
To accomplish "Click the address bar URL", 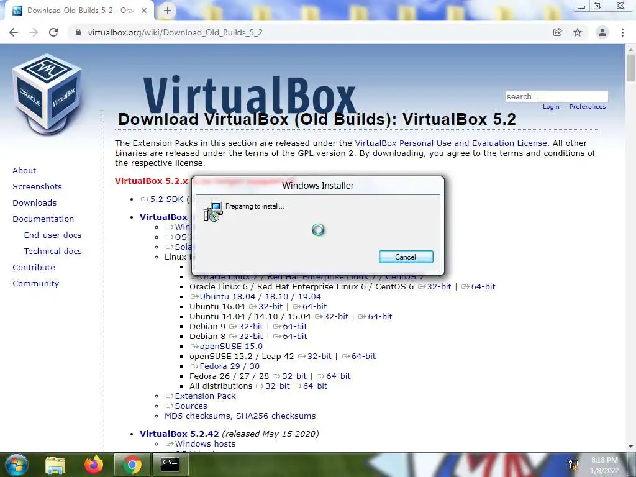I will pos(175,32).
